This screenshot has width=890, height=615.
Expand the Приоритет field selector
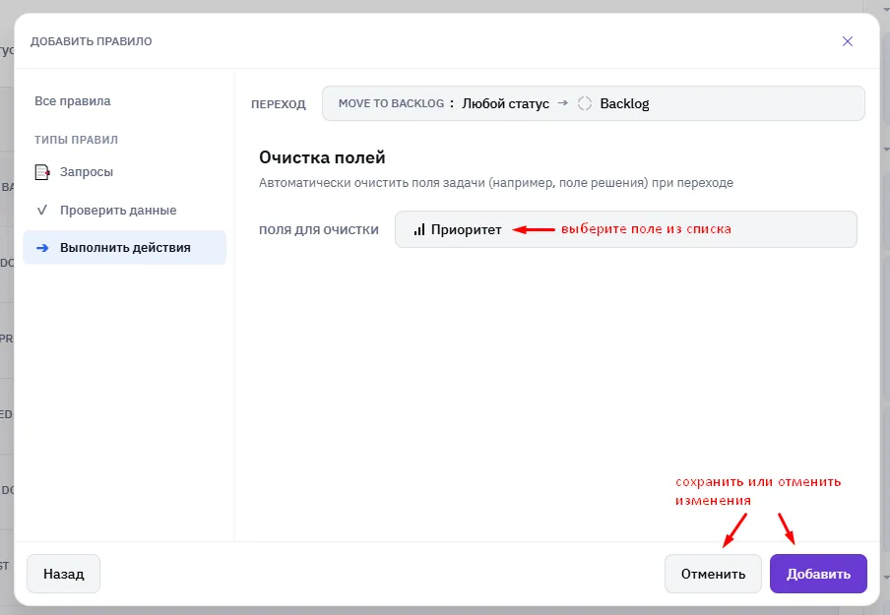625,229
